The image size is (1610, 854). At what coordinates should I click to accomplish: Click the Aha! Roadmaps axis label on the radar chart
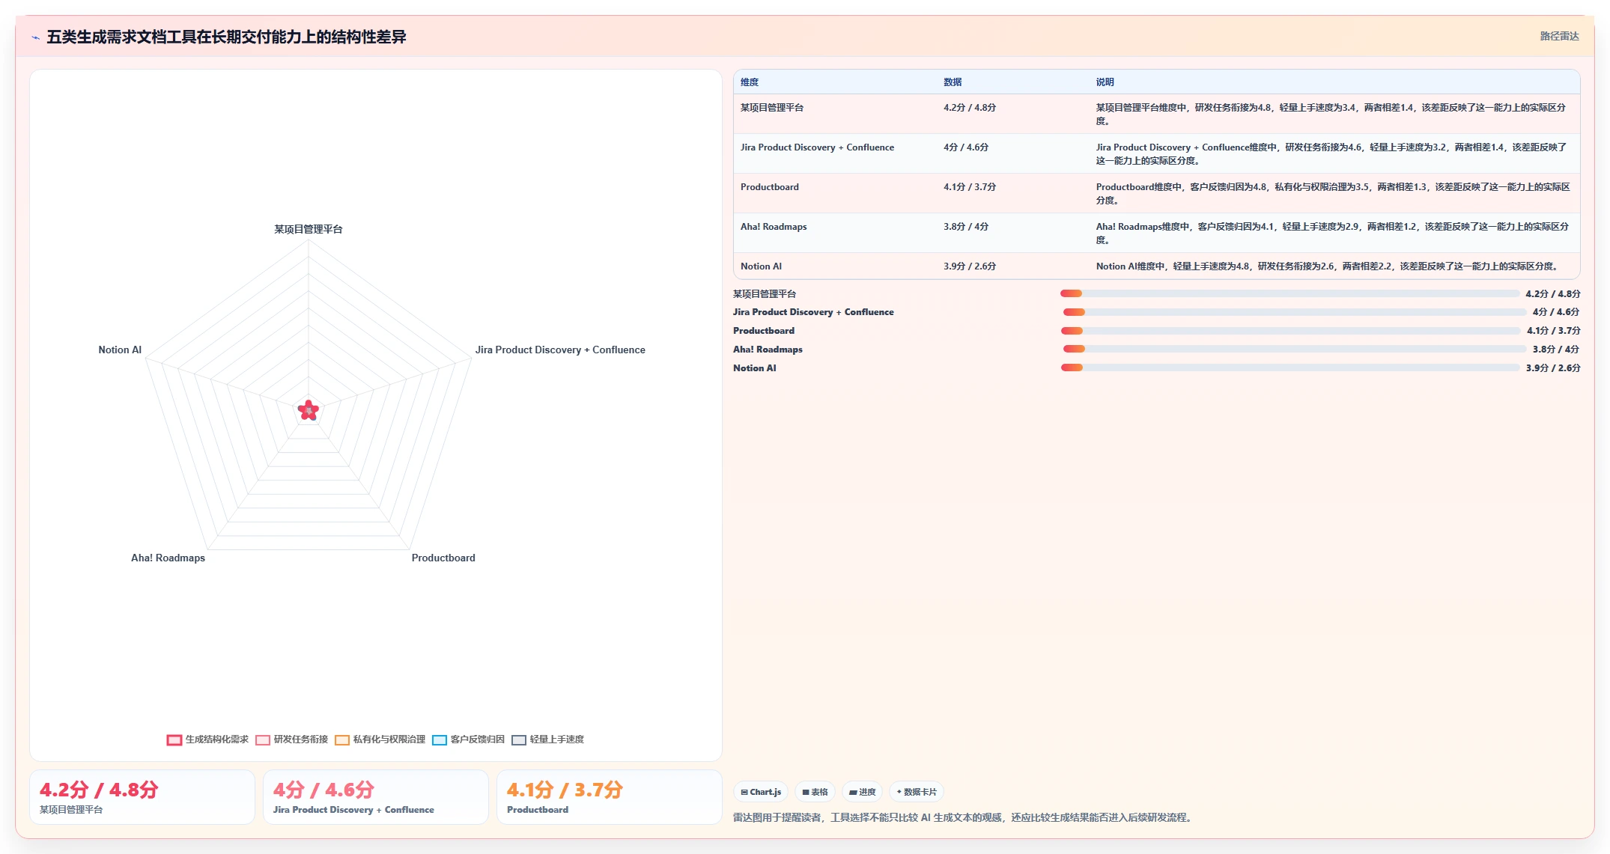[168, 558]
